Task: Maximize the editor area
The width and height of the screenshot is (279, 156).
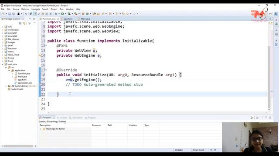Action: 270,19
